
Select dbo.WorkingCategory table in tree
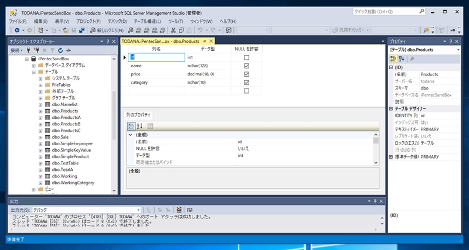click(73, 183)
